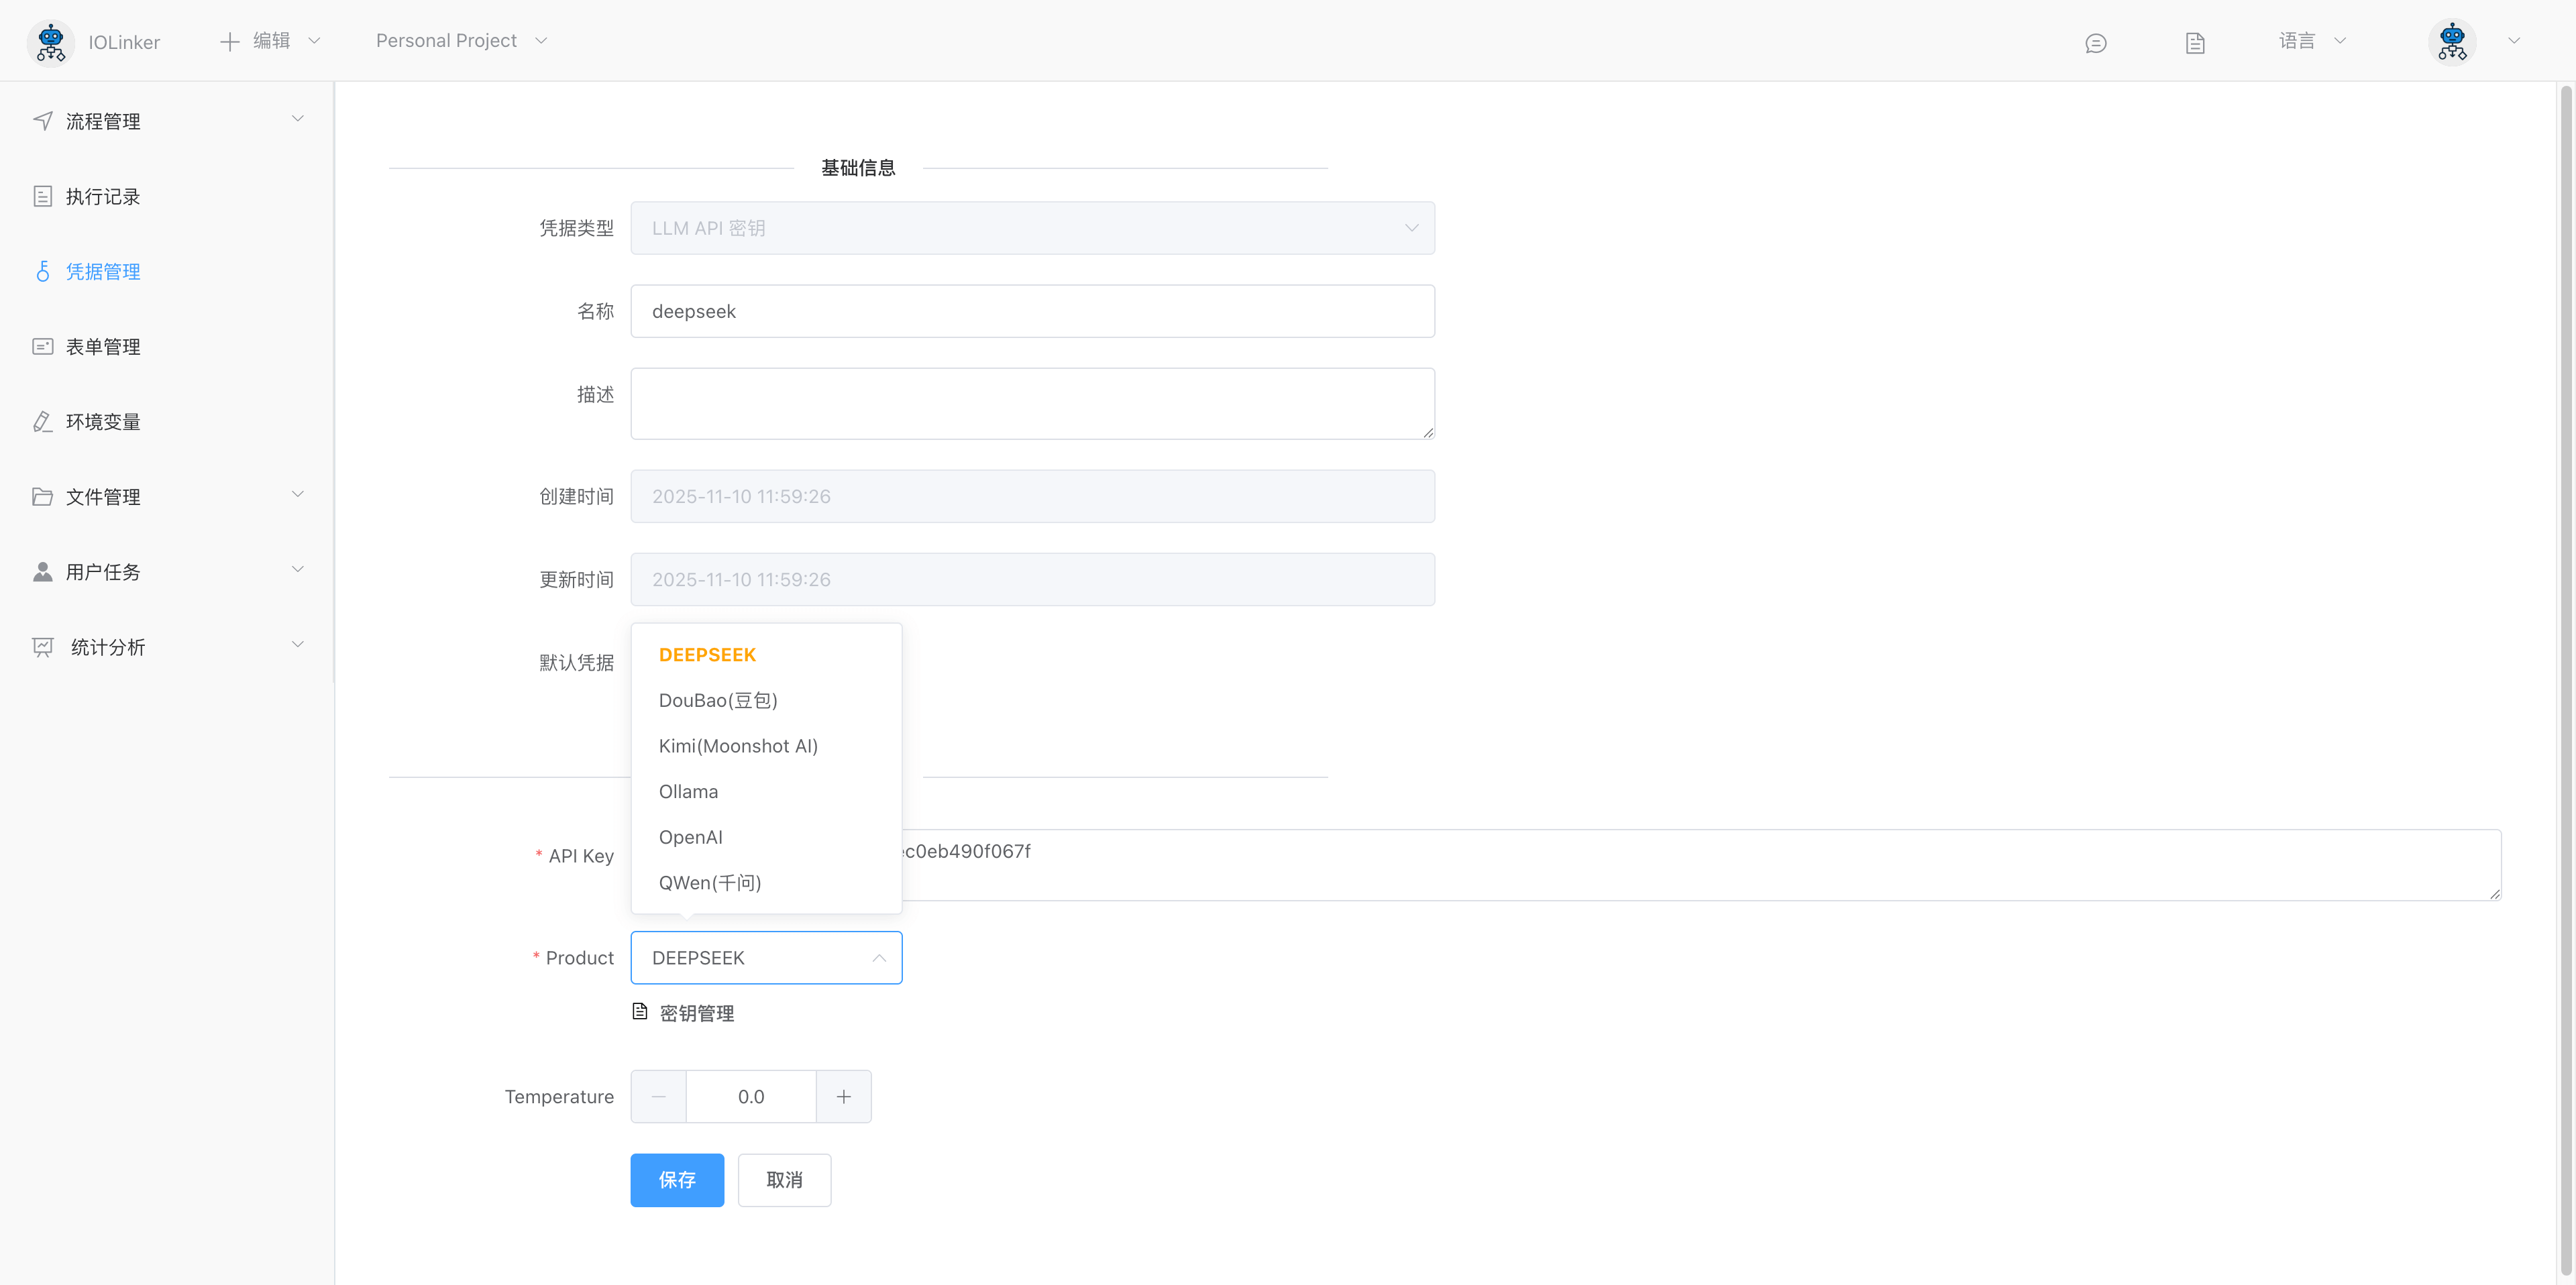Click the 密钥管理 document icon
This screenshot has width=2576, height=1285.
tap(640, 1012)
